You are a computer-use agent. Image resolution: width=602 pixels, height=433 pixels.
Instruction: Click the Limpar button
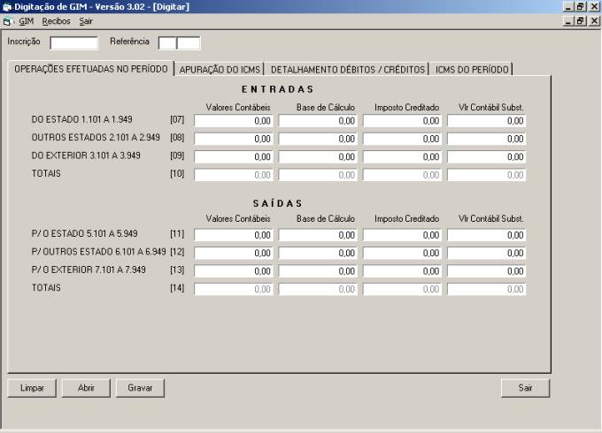pyautogui.click(x=32, y=388)
